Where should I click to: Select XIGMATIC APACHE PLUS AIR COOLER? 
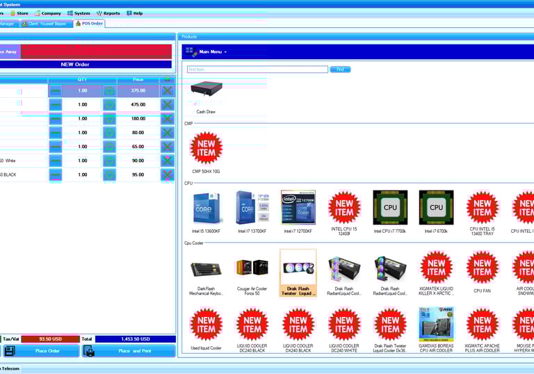click(483, 330)
